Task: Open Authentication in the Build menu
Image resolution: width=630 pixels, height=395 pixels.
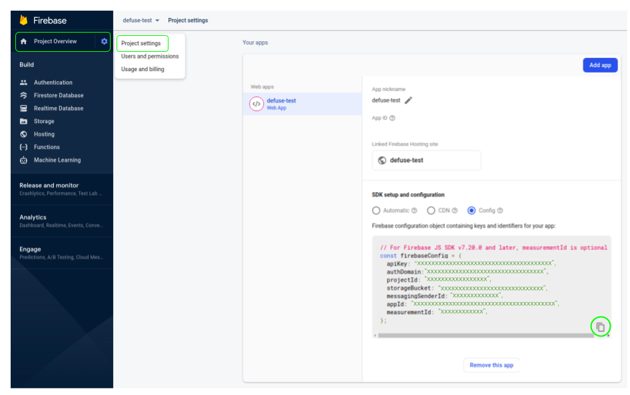Action: pos(53,82)
